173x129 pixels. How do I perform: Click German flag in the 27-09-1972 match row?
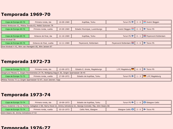(144, 76)
